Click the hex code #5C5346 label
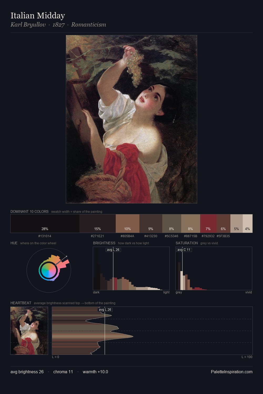 171,236
